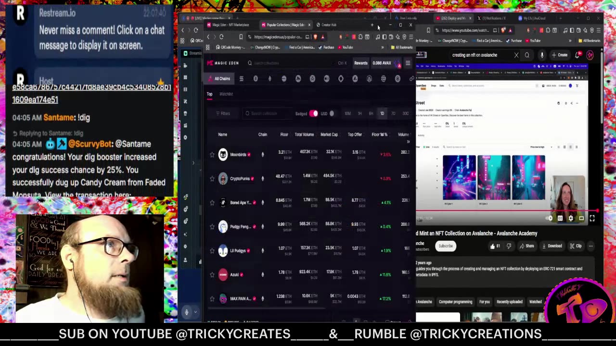The height and width of the screenshot is (346, 616).
Task: Select Popular Collections Magic Eden browser tab
Action: pos(285,25)
